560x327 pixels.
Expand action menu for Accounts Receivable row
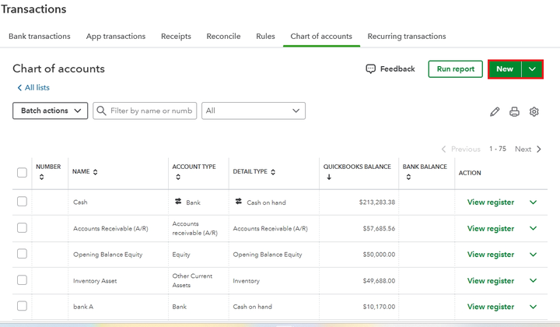click(534, 228)
